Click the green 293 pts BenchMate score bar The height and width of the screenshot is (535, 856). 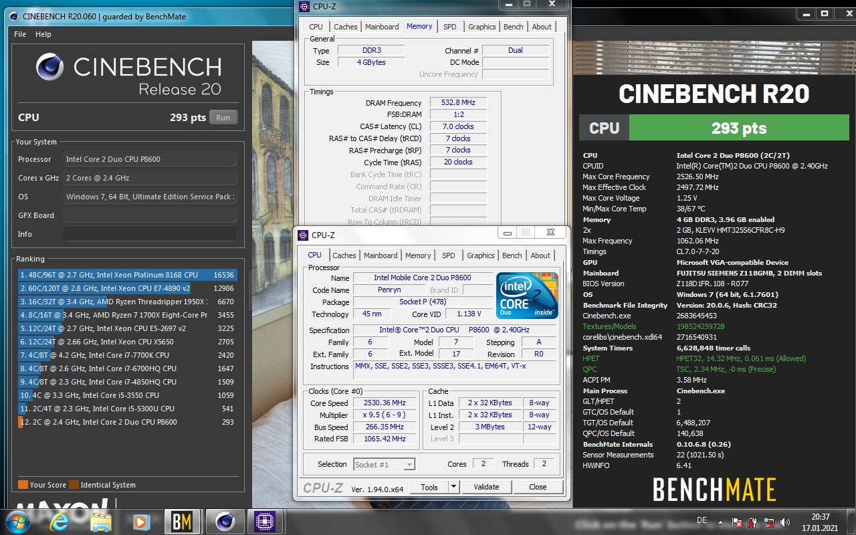click(739, 128)
